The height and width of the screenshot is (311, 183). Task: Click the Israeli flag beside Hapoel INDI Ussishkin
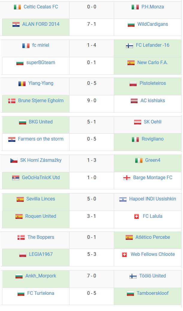coord(123,199)
